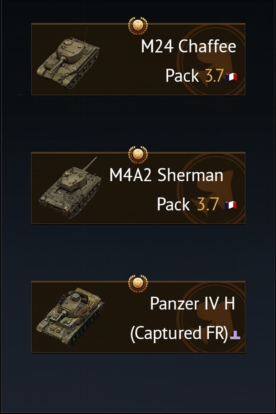
Task: Click the word Pack under M4A2 Sherman
Action: coord(174,204)
